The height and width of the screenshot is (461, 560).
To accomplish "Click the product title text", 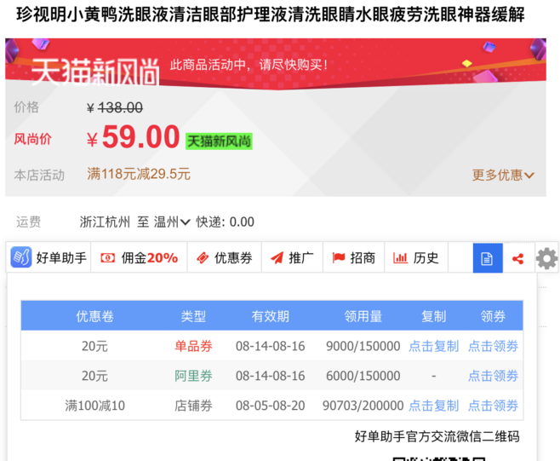I will [271, 14].
